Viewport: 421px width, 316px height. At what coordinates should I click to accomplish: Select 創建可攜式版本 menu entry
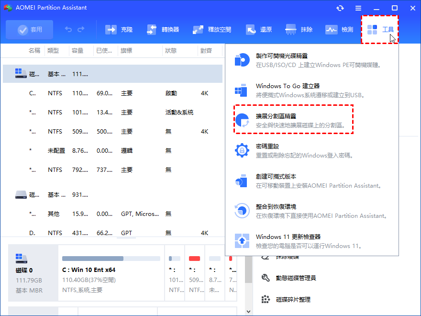click(311, 181)
